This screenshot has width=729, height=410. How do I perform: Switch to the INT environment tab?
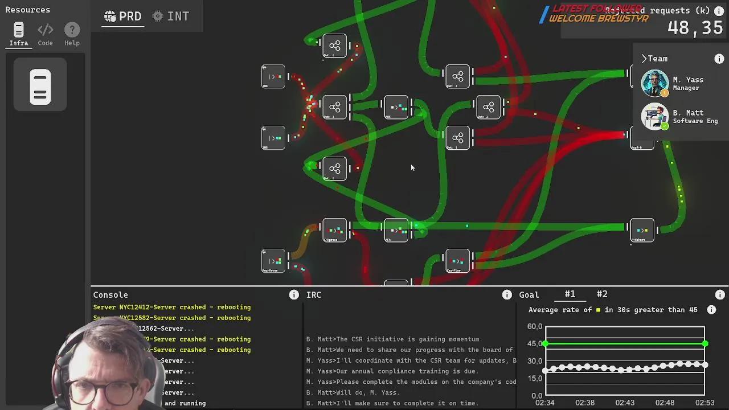tap(171, 17)
